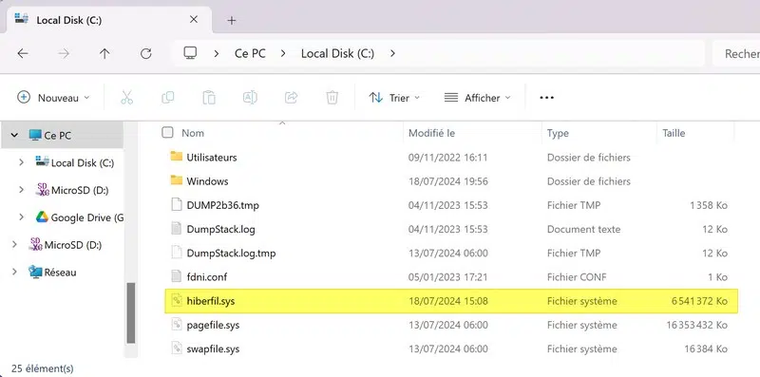
Task: Click the DumpStack.log file icon
Action: 177,229
